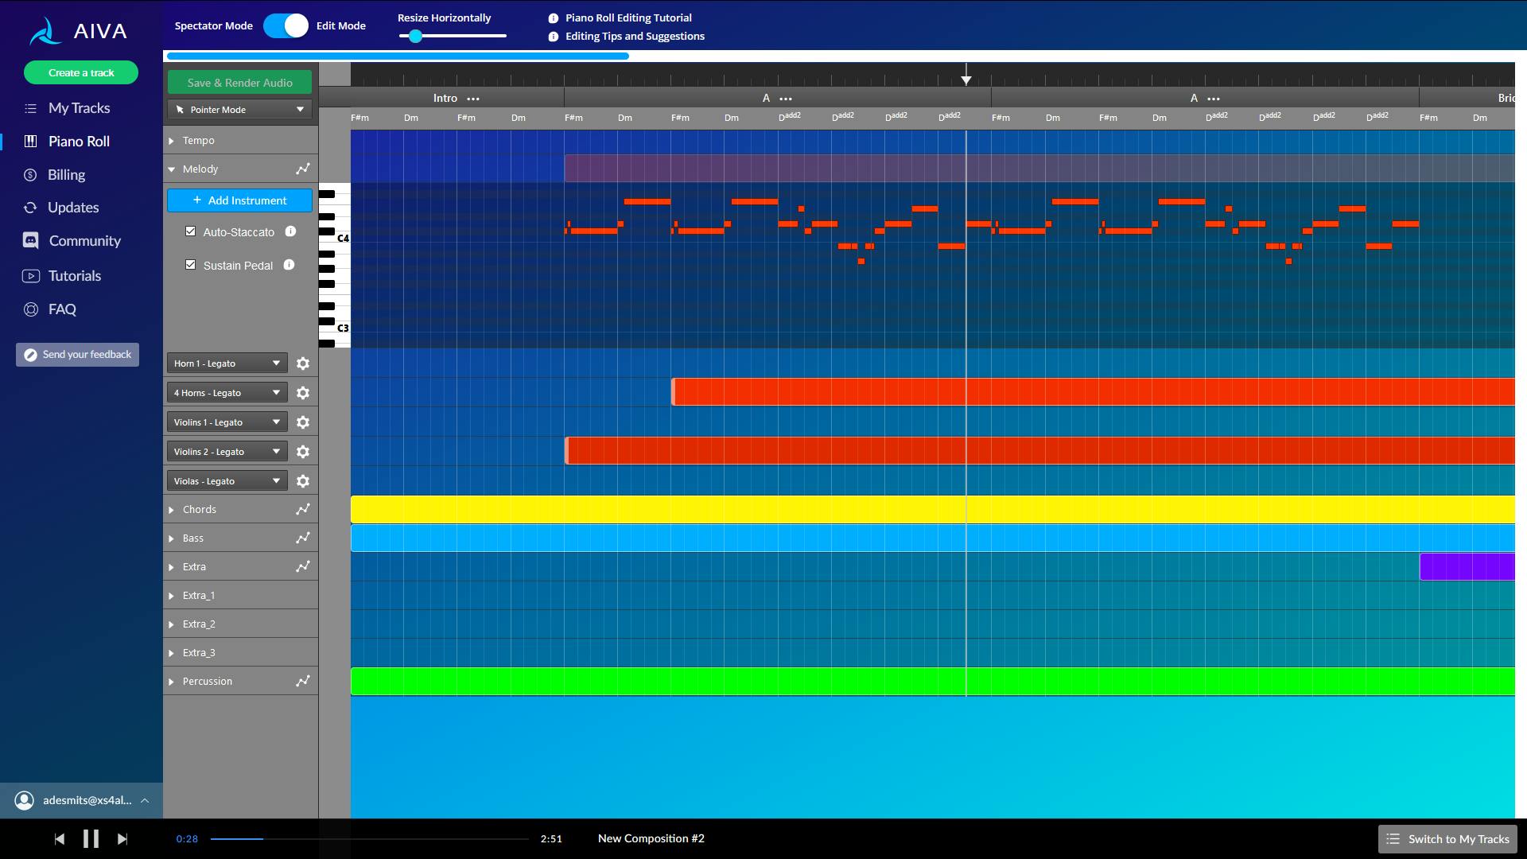Click the Auto-Staccato info icon

tap(290, 231)
